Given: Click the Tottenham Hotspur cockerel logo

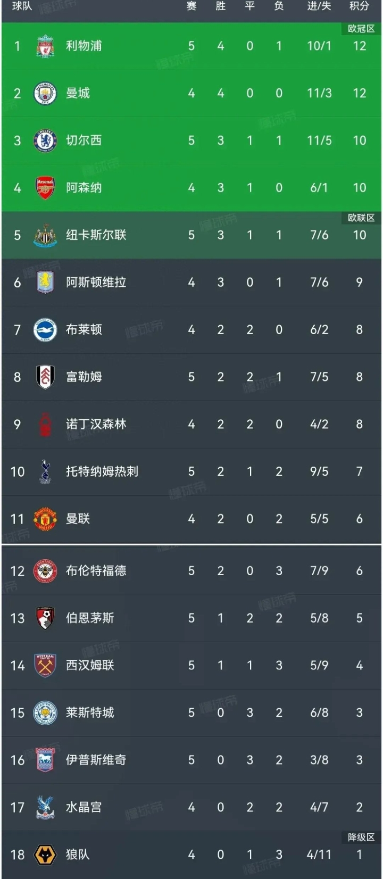Looking at the screenshot, I should (45, 471).
